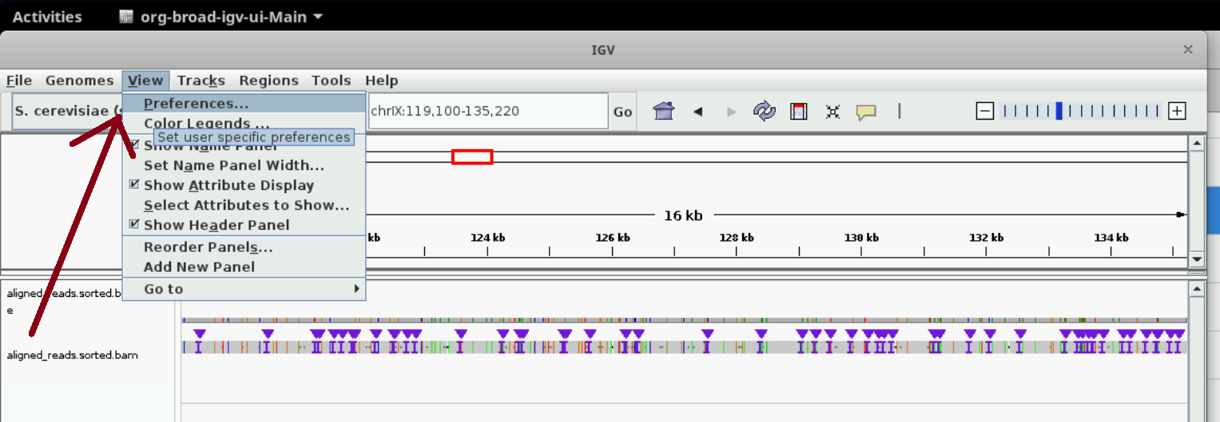The height and width of the screenshot is (422, 1220).
Task: Zoom in with the plus button
Action: (x=1176, y=111)
